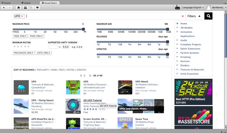Screen dimensions: 227x133
Task: Open the 2D UFO Tutorial thumbnail
Action: (73, 106)
